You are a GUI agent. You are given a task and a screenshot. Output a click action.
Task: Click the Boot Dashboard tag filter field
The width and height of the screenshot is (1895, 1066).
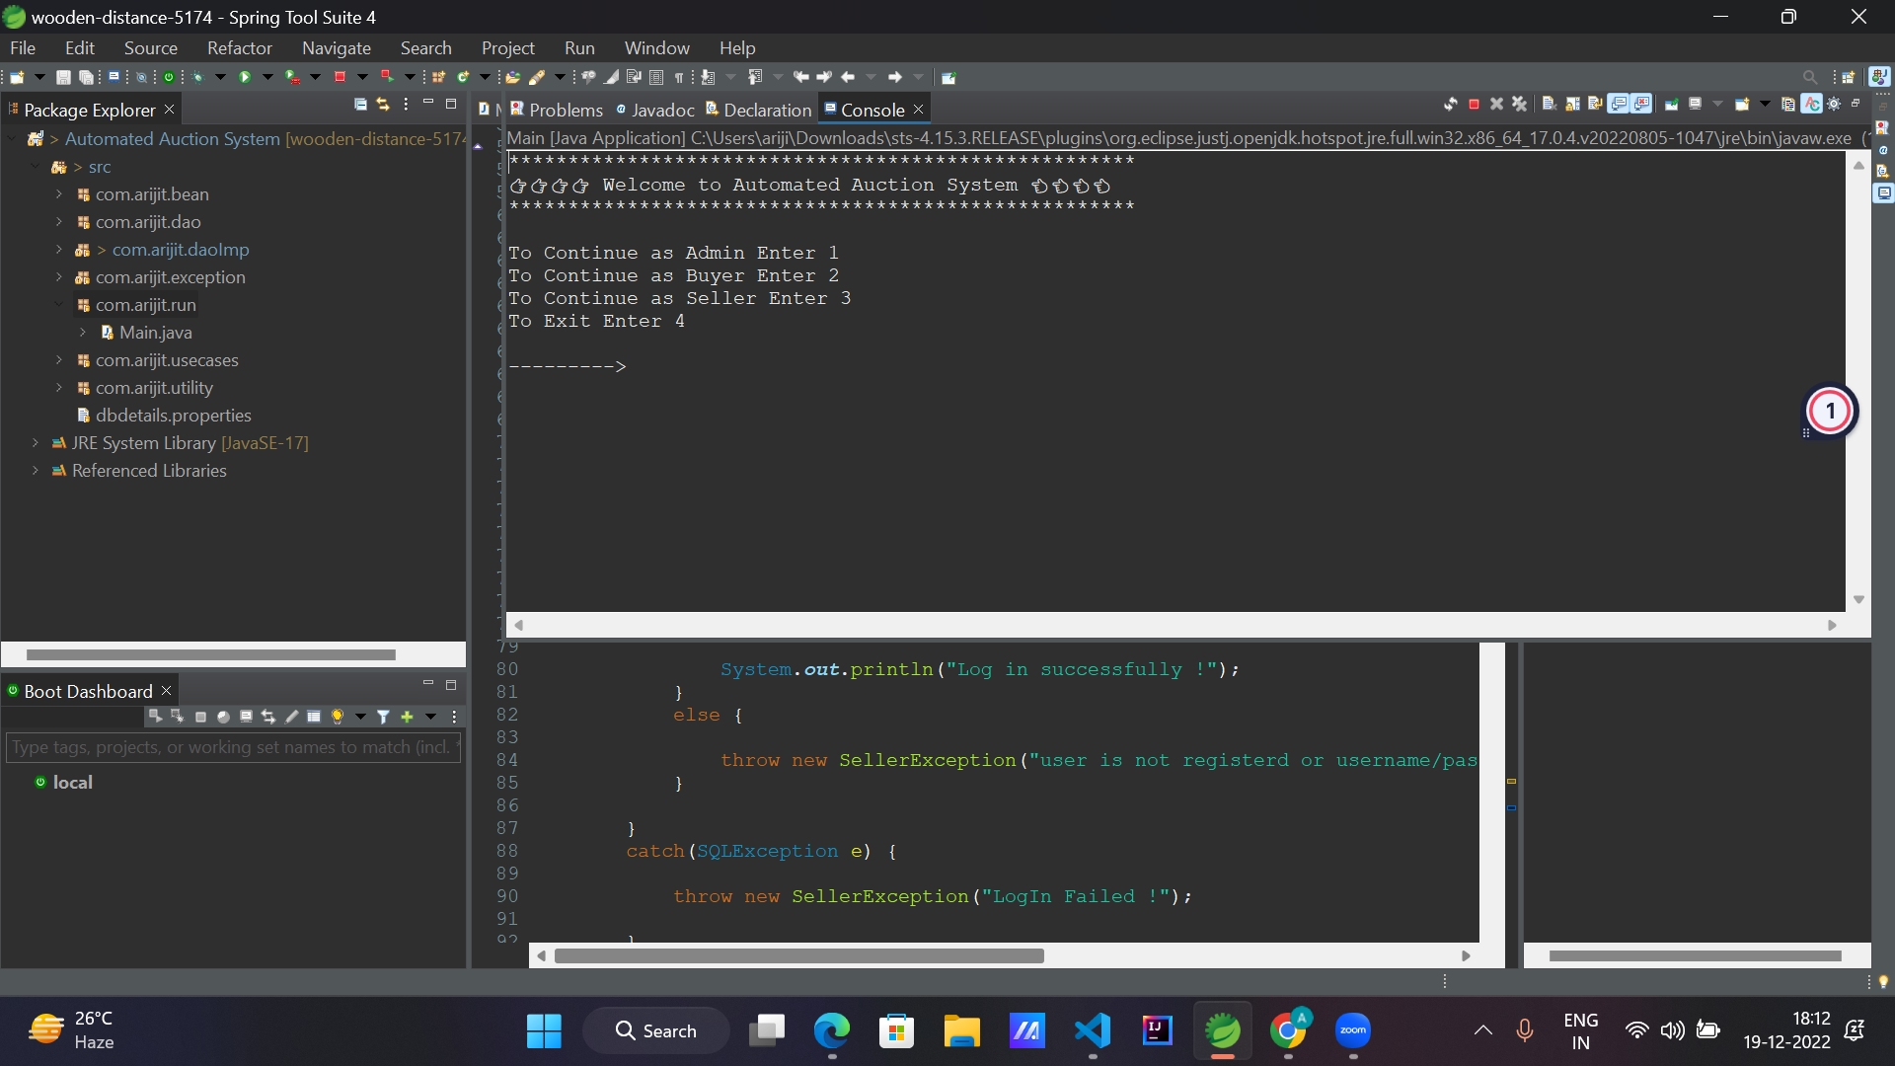click(x=233, y=747)
